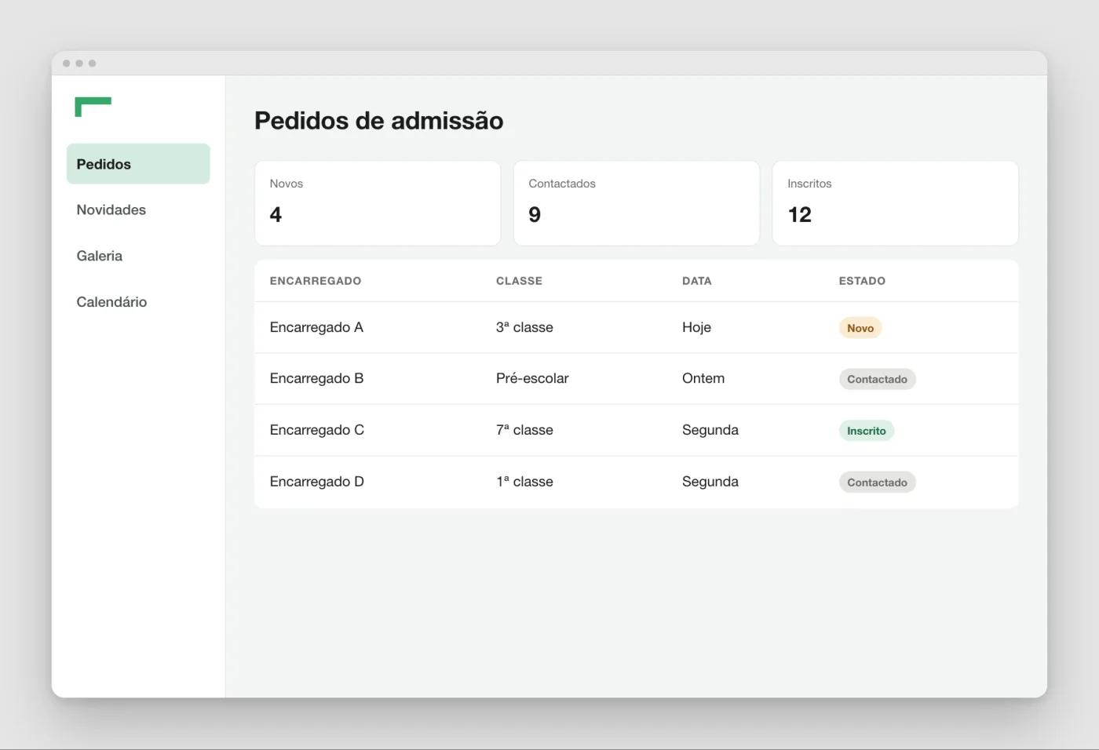Click the Contactados count 9

tap(535, 215)
